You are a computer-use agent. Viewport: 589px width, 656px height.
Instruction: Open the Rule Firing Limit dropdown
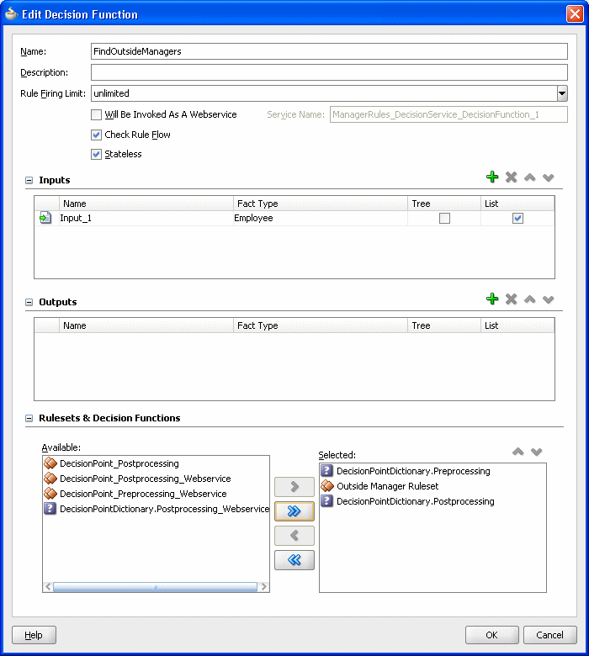(562, 93)
